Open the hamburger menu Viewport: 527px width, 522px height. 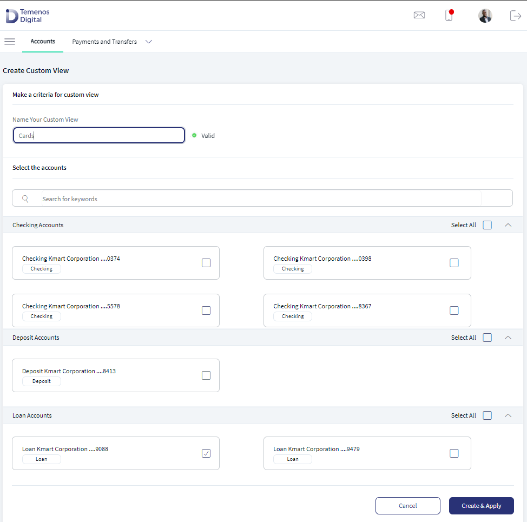(x=10, y=41)
